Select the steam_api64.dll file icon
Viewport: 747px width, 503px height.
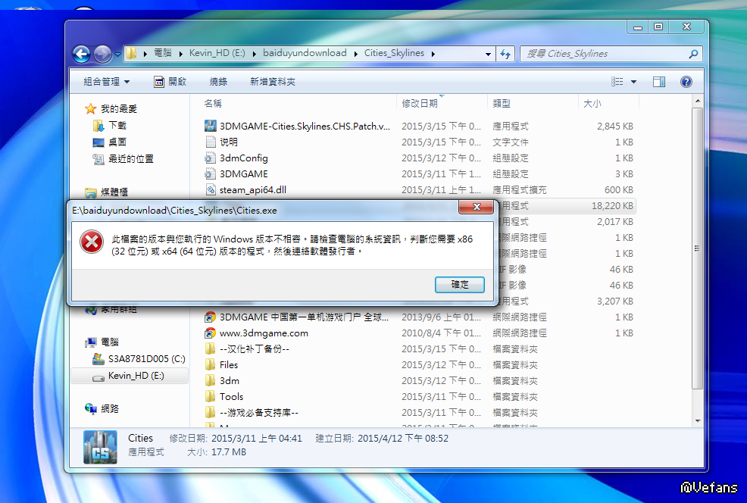point(211,189)
